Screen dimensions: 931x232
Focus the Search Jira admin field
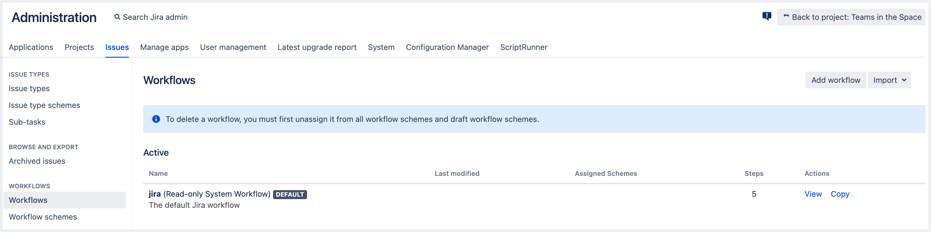tap(155, 17)
